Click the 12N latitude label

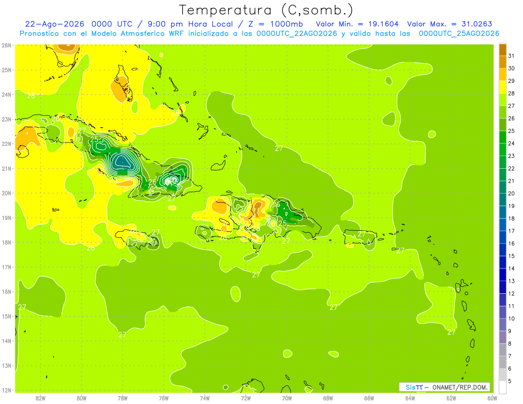point(6,390)
